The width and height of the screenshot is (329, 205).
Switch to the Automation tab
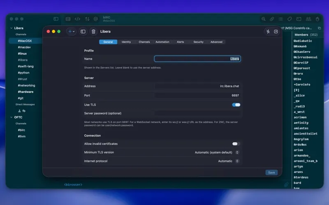point(162,42)
